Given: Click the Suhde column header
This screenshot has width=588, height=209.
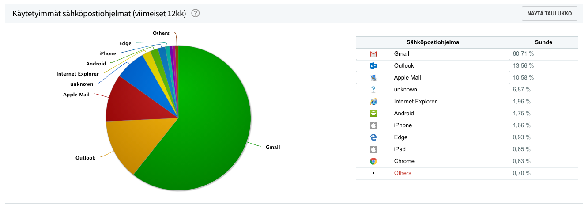Looking at the screenshot, I should (x=543, y=42).
